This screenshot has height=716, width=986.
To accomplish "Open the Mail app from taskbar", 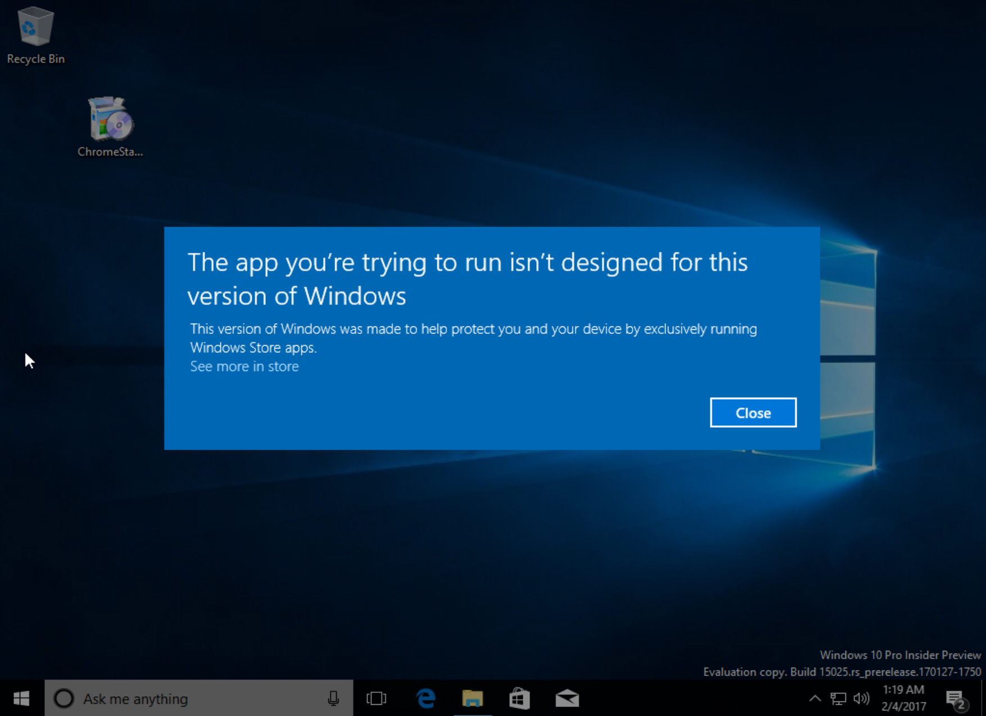I will (x=567, y=699).
